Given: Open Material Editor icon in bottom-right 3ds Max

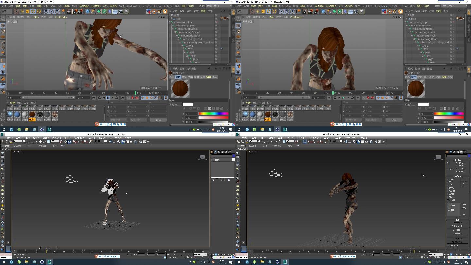Looking at the screenshot, I should (371, 142).
